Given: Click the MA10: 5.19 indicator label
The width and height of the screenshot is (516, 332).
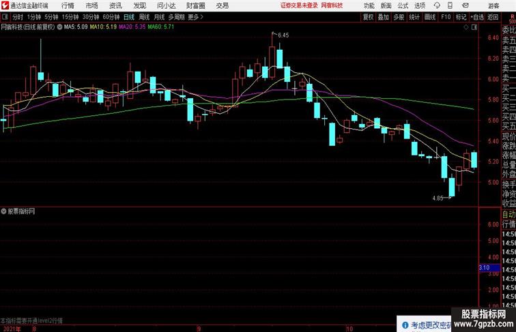Looking at the screenshot, I should tap(103, 27).
